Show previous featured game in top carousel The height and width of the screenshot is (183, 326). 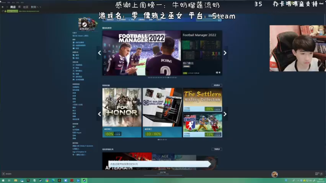[99, 53]
